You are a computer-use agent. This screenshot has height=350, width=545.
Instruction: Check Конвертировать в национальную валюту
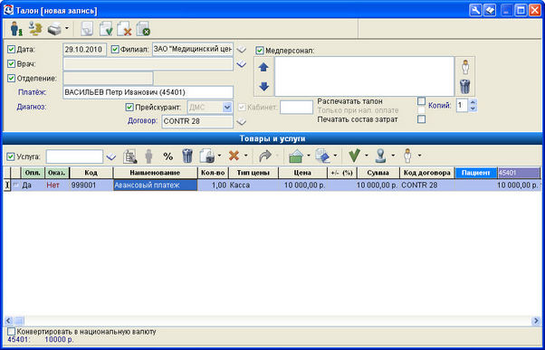point(12,332)
